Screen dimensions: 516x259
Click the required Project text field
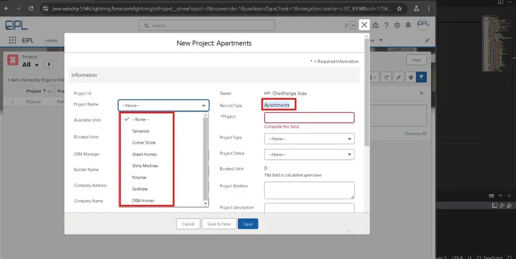click(x=309, y=118)
